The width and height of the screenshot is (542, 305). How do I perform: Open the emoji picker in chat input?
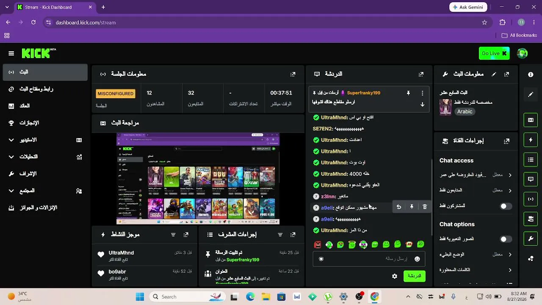(417, 259)
